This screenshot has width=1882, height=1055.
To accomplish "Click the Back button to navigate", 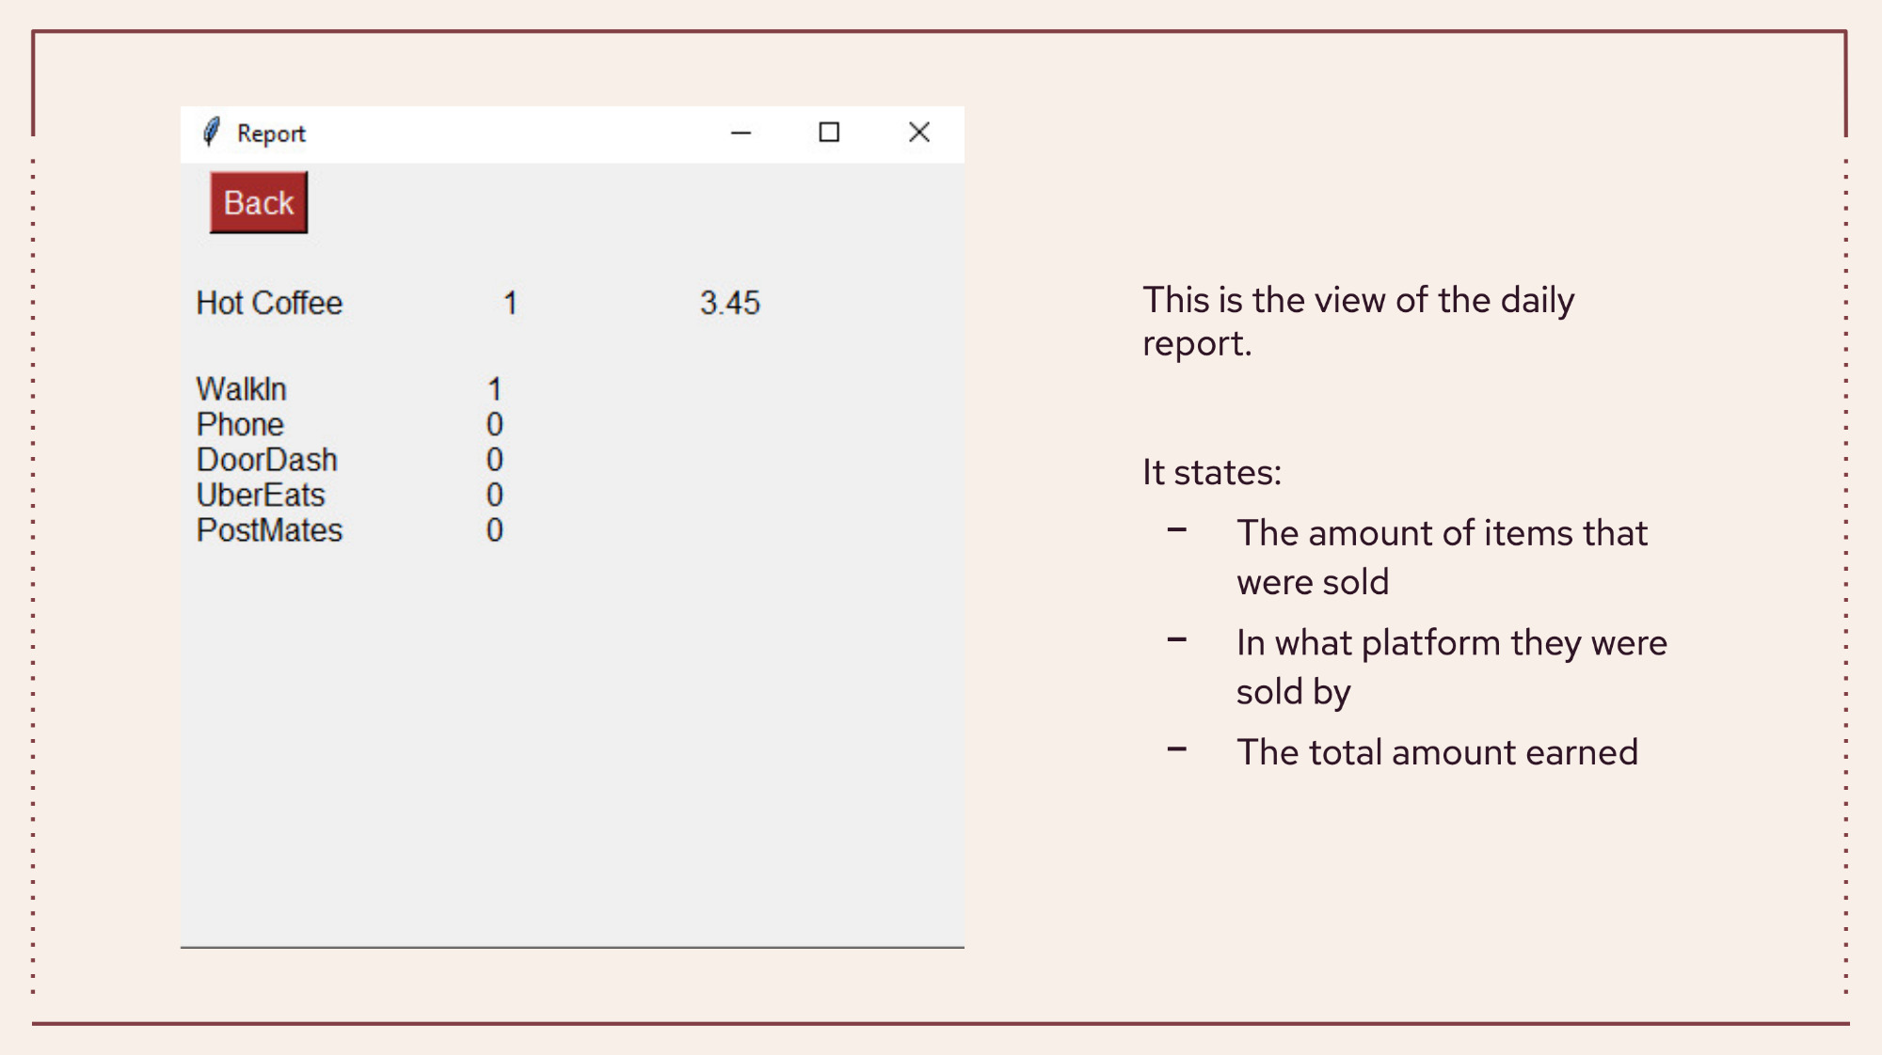I will [x=257, y=201].
